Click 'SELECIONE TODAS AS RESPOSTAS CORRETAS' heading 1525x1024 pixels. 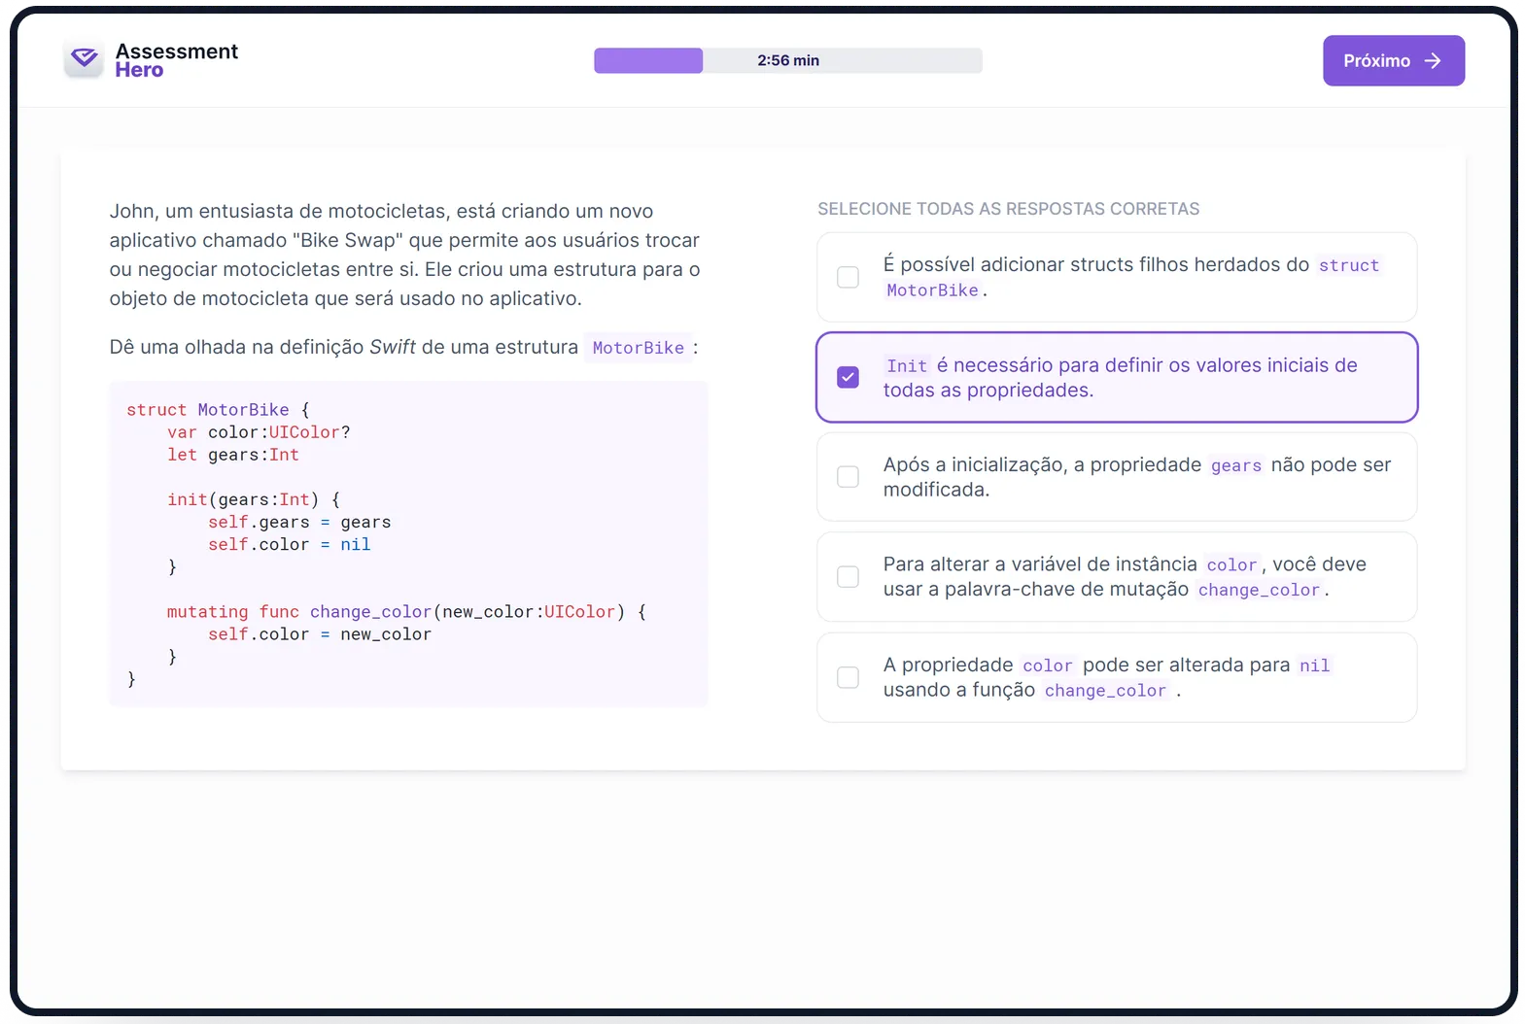coord(1008,209)
